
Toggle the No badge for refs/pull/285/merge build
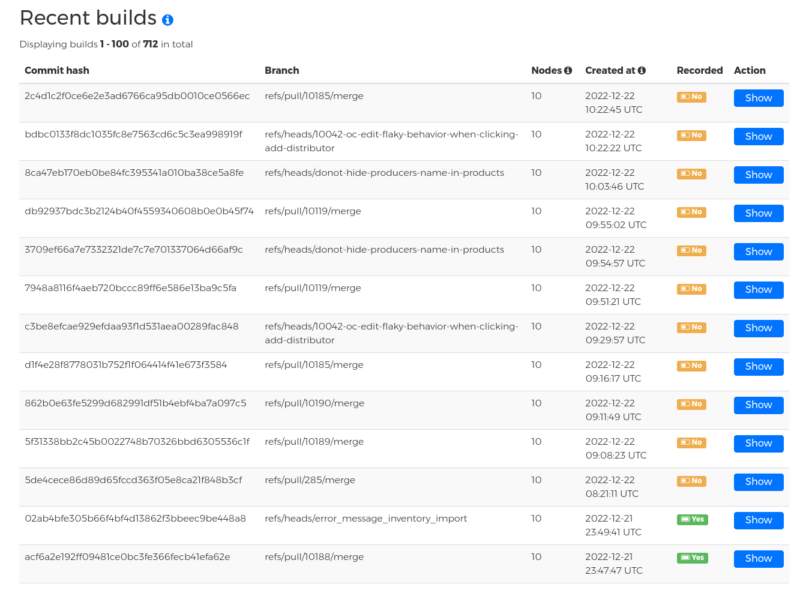point(691,481)
